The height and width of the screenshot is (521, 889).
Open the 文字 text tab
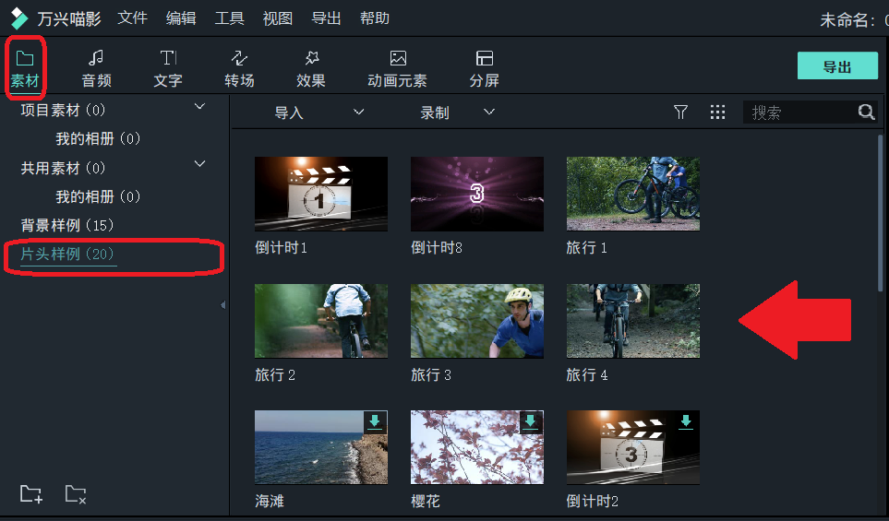tap(168, 68)
